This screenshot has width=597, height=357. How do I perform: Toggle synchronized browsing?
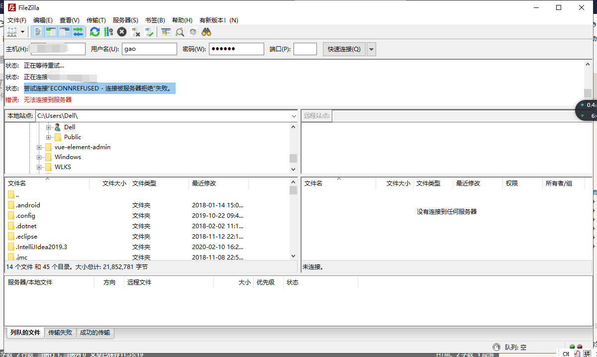pos(193,32)
